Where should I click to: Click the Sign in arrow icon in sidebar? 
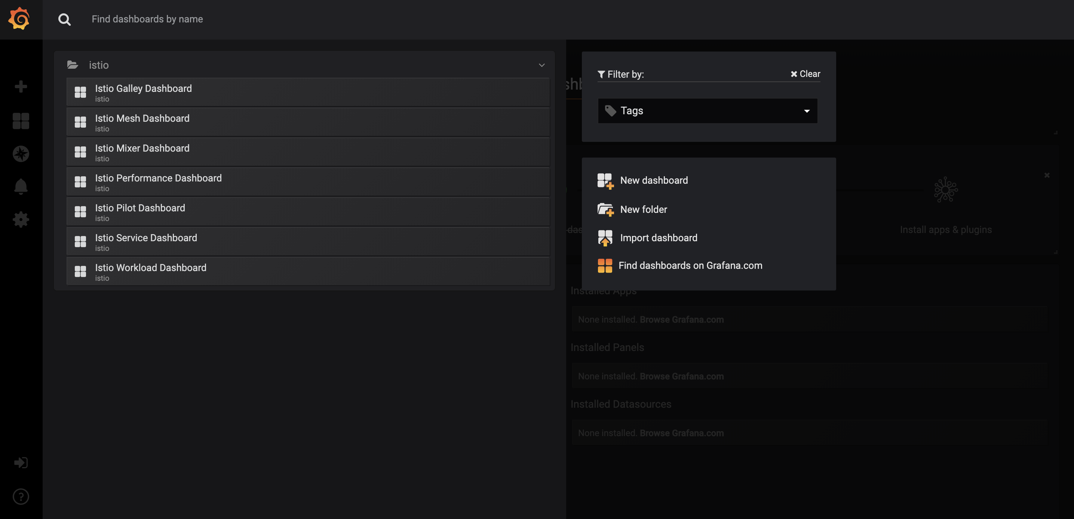(x=21, y=462)
